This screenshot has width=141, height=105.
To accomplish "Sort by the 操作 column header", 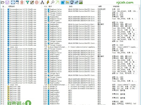I will pyautogui.click(x=50, y=6).
